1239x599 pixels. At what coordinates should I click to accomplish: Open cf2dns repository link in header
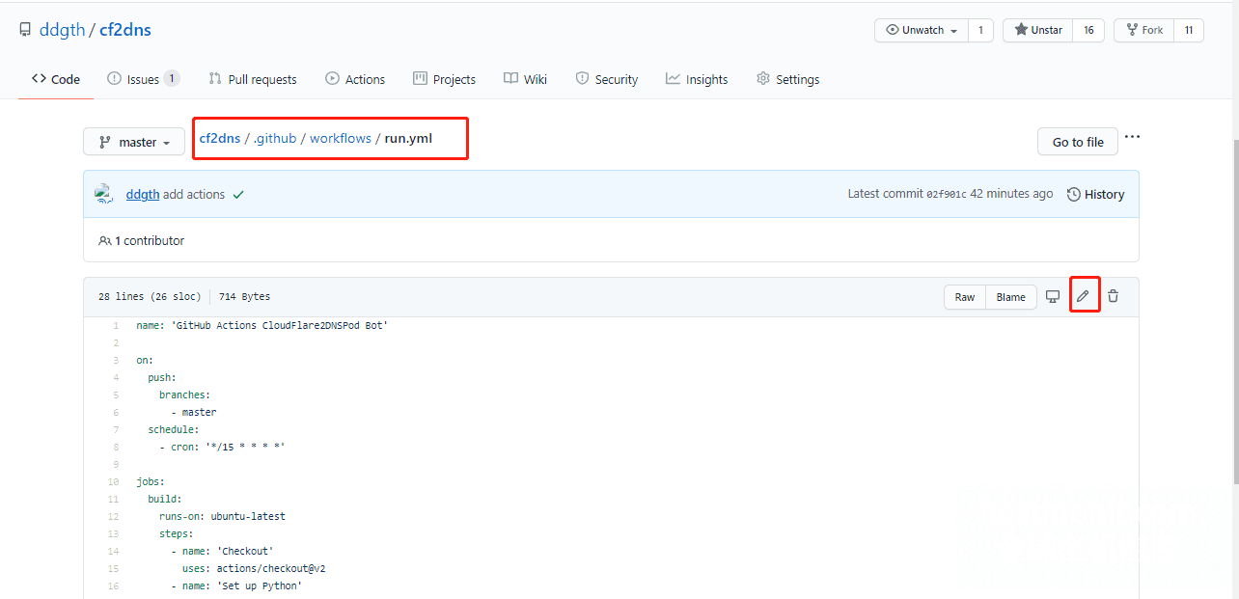click(125, 30)
